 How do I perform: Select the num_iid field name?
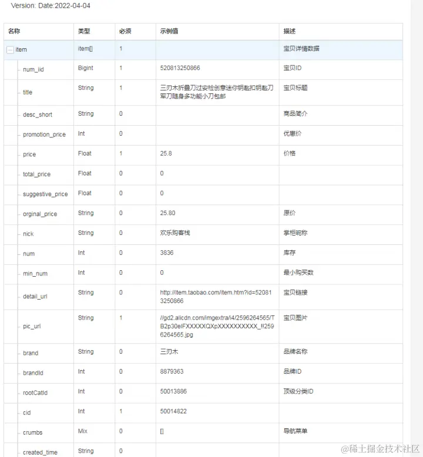33,69
